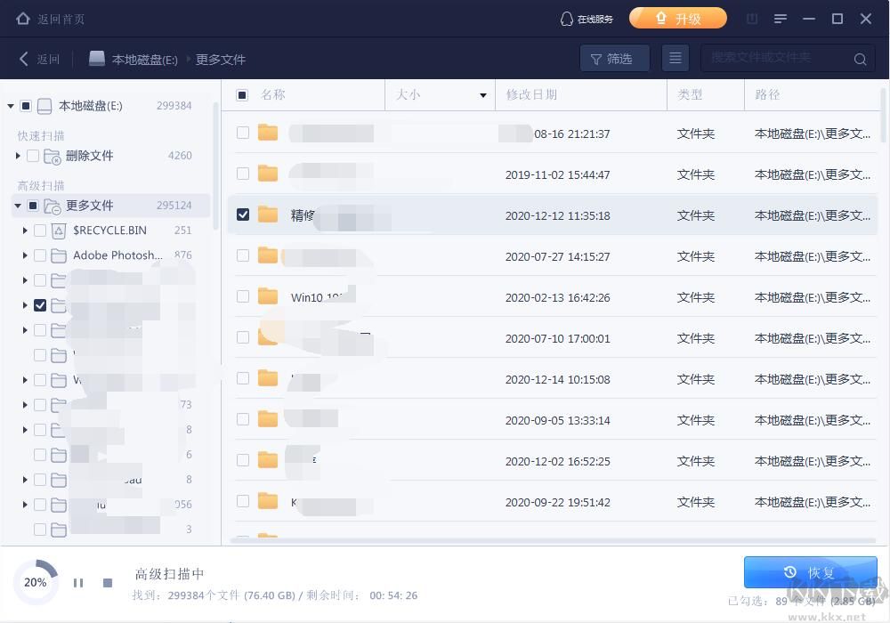
Task: Click the list view icon beside search box
Action: 676,58
